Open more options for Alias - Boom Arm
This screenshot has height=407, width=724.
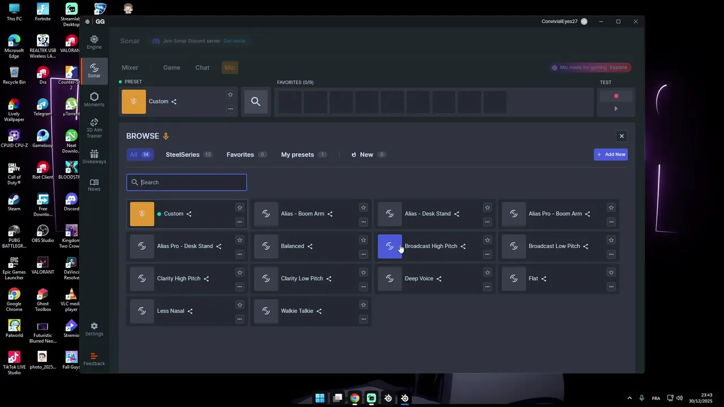coord(363,222)
